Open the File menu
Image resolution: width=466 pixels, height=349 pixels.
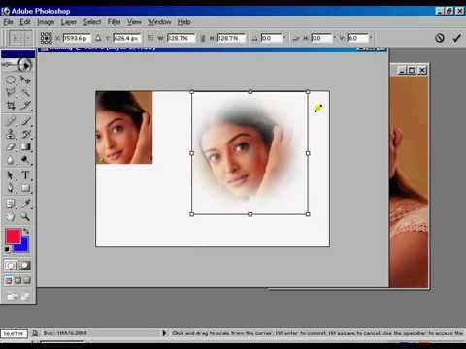point(8,22)
